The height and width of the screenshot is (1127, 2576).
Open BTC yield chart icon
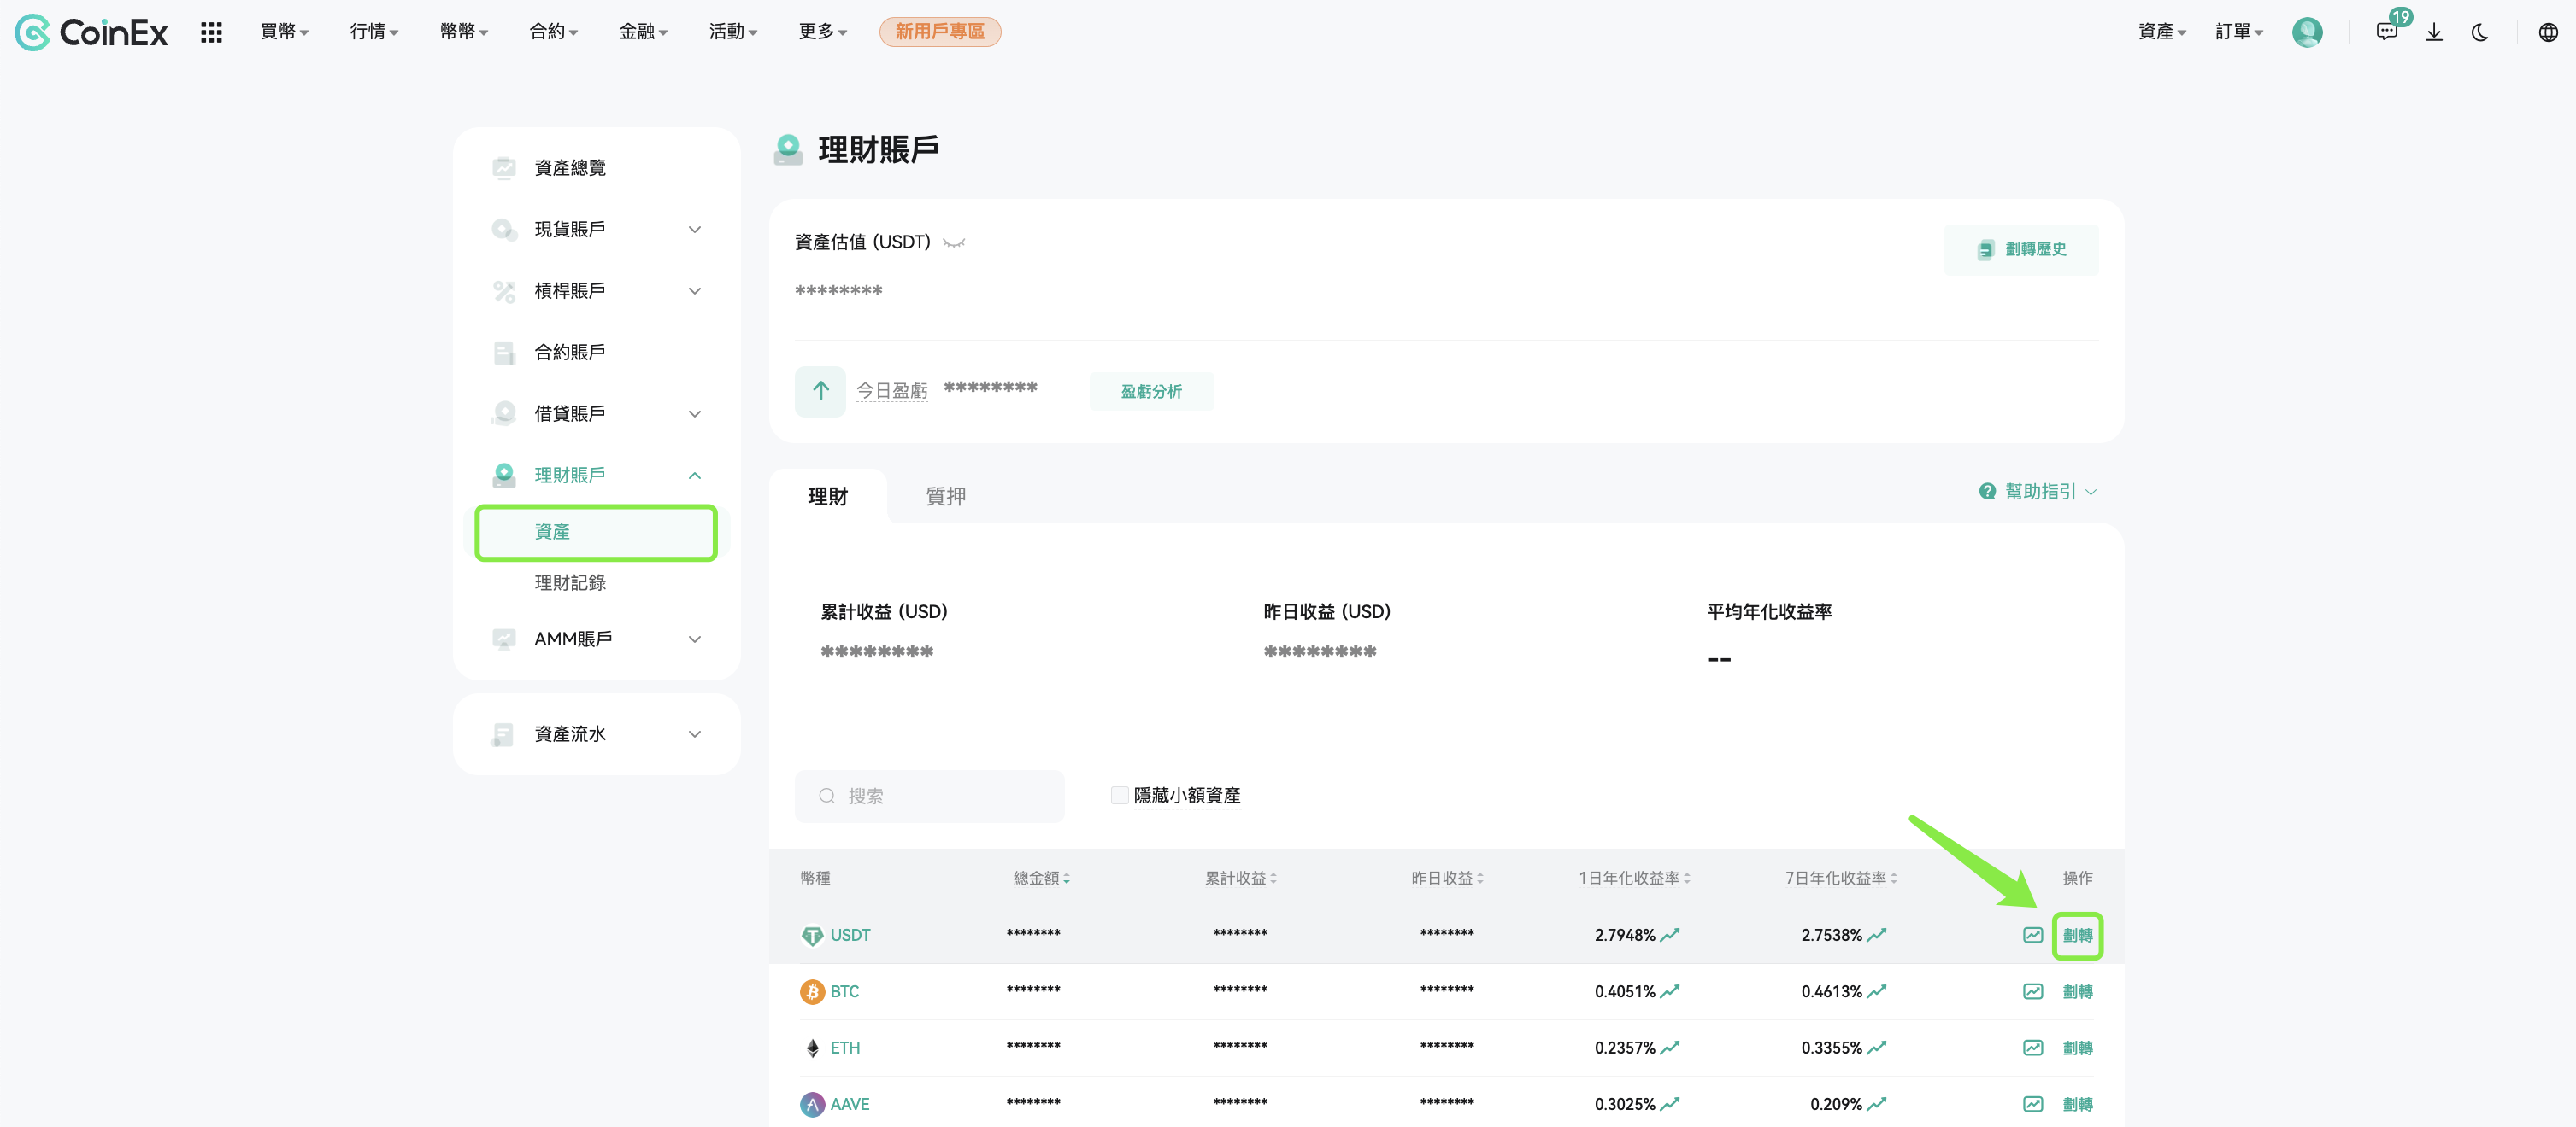pos(2033,991)
